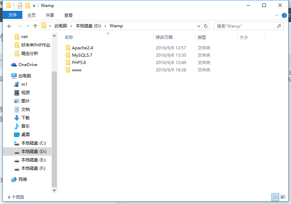
Task: Click 本地磁盘 (D:) breadcrumb in address bar
Action: tap(88, 26)
